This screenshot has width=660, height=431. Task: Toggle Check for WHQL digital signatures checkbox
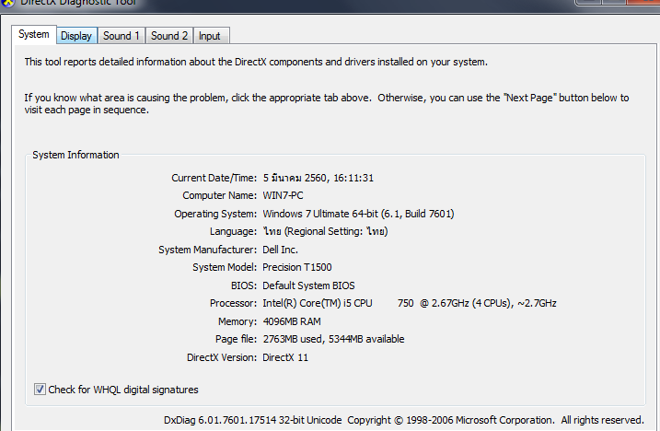point(41,390)
